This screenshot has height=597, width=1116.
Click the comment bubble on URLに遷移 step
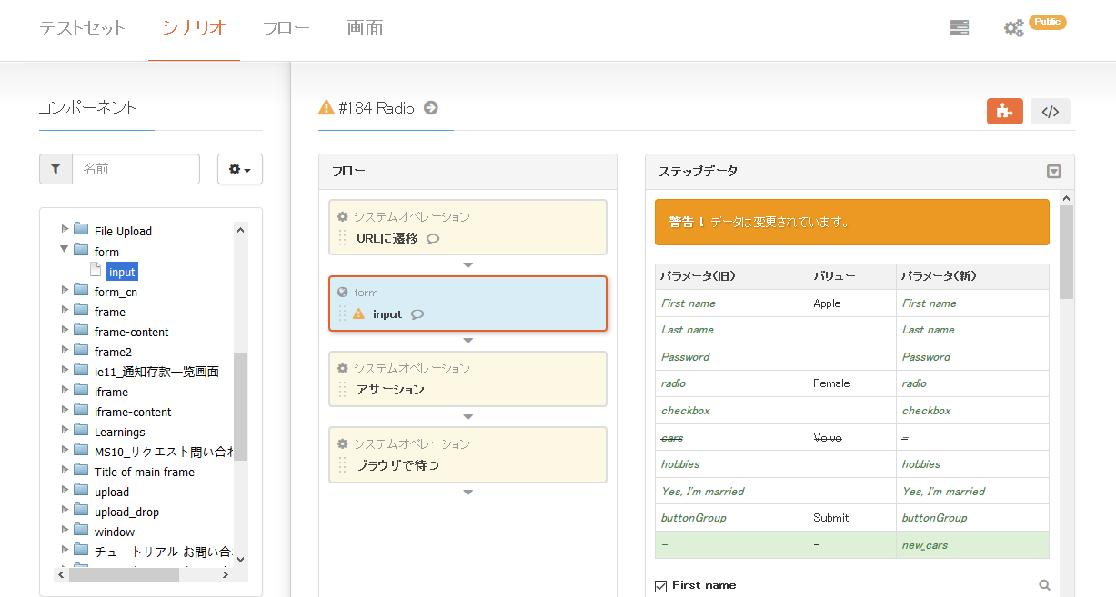(433, 239)
